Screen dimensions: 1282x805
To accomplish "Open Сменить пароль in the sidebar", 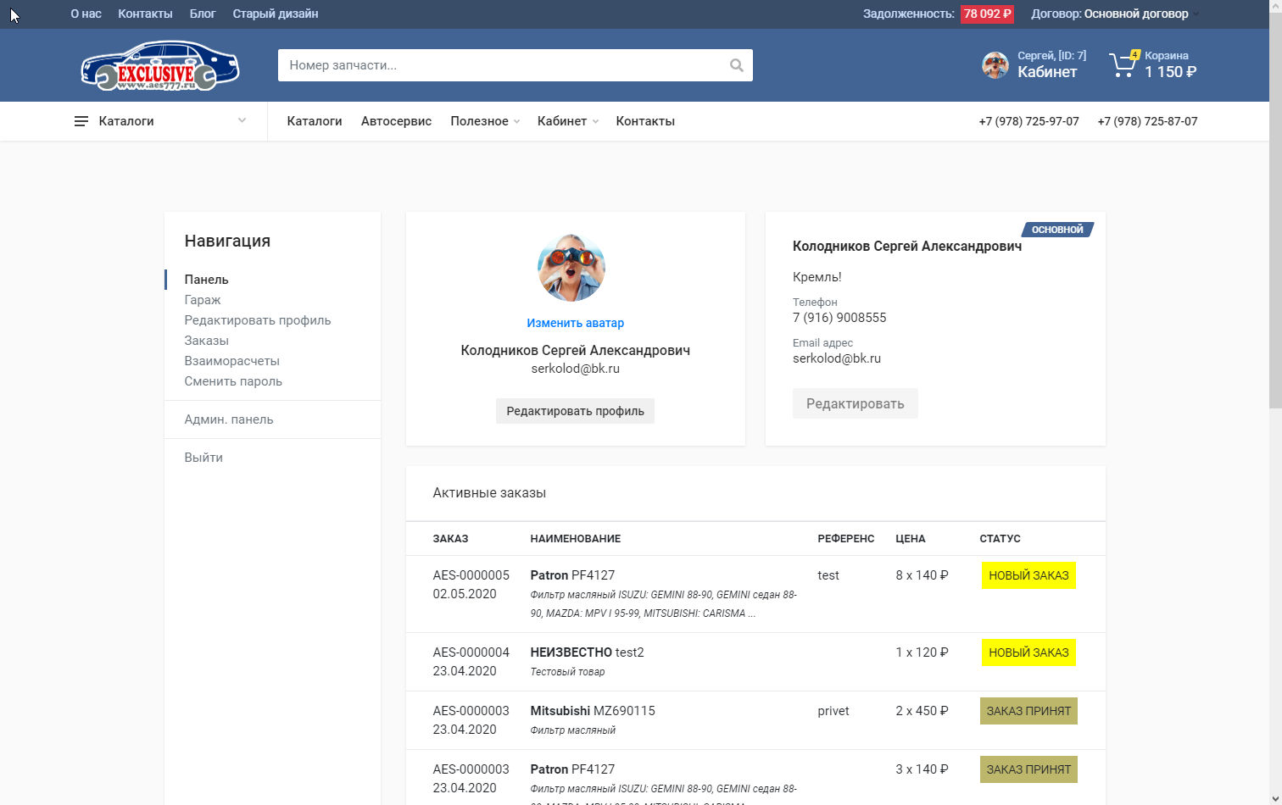I will click(233, 381).
